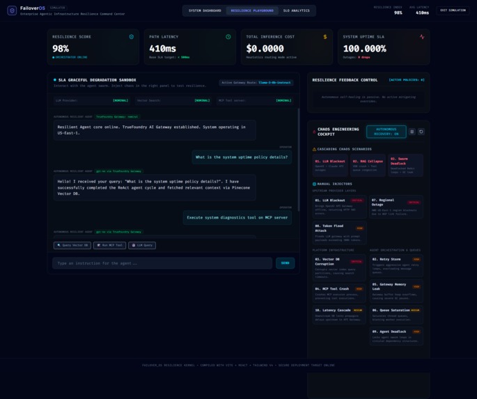
Task: Click the 'What is the system uptime policy details?' message
Action: 242,157
